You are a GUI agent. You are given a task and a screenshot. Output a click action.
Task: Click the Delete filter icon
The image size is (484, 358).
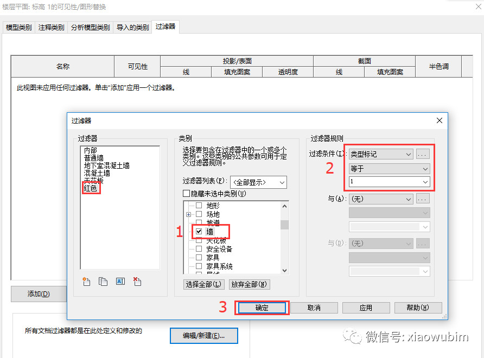tap(137, 281)
